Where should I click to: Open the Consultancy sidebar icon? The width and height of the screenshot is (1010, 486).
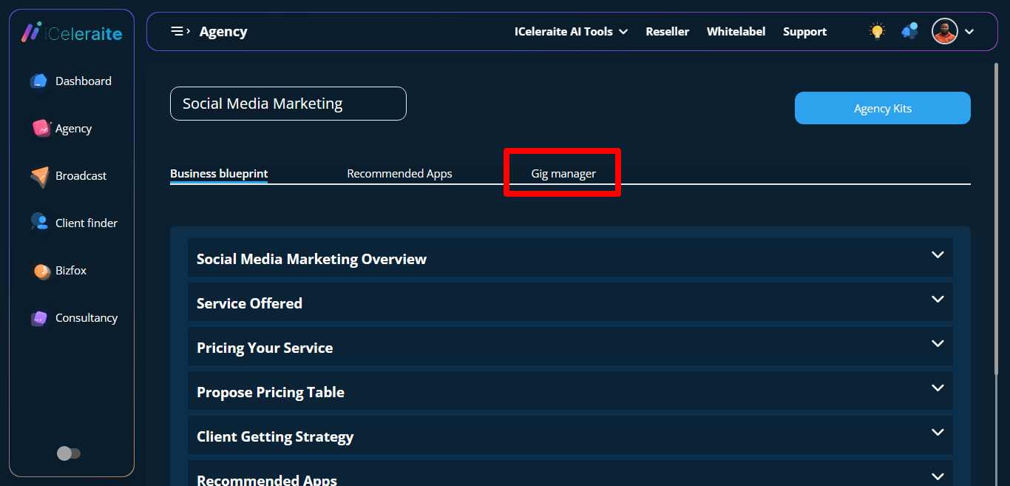click(39, 319)
